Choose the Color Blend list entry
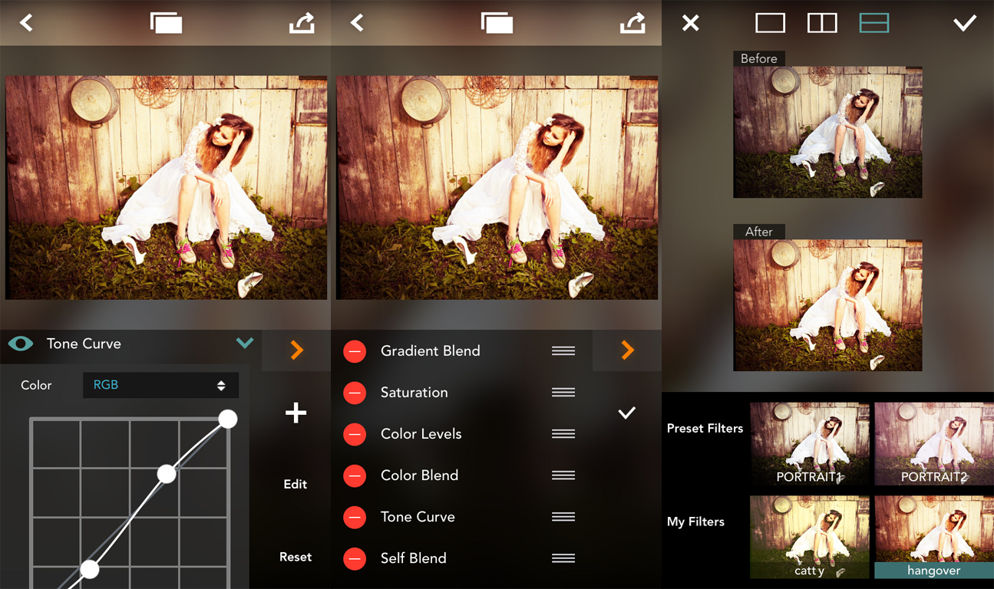Viewport: 994px width, 589px height. pos(419,475)
